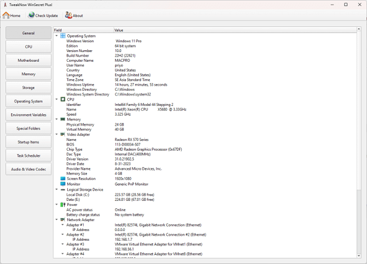
Task: Click the About people icon
Action: pos(69,15)
